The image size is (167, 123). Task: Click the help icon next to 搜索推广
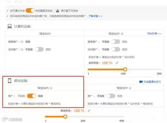[22, 42]
